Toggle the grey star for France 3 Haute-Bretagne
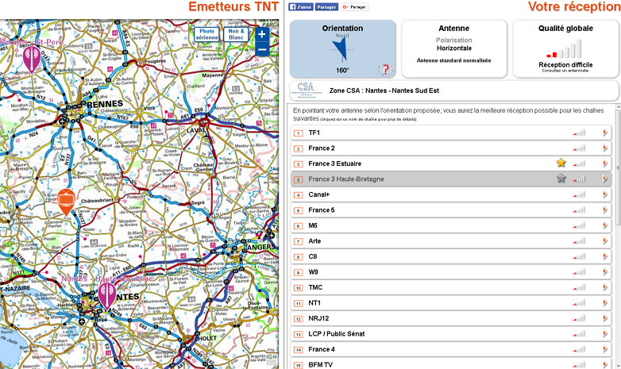621x369 pixels. click(561, 179)
